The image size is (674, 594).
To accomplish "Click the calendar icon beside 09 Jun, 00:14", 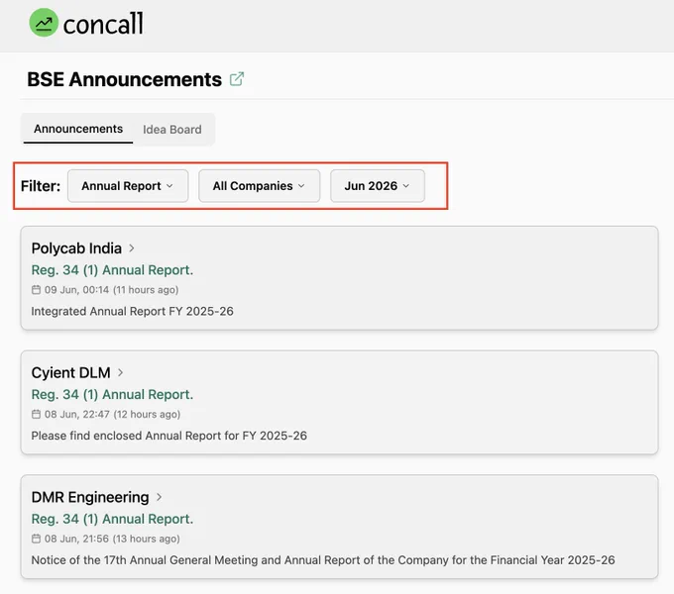I will tap(36, 290).
